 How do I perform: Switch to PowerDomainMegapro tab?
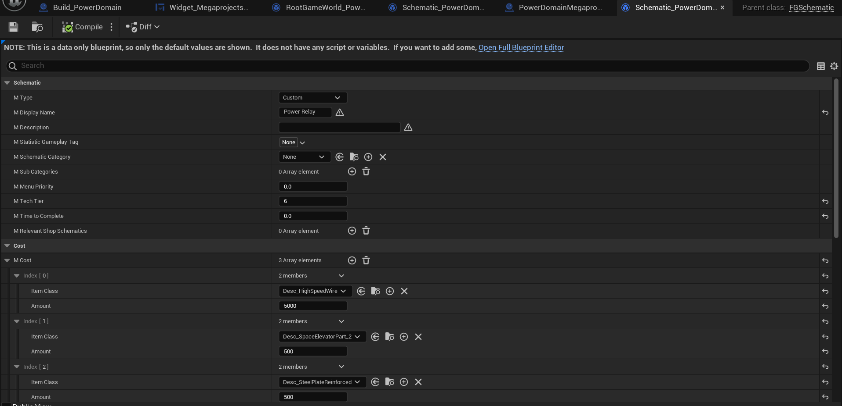[554, 7]
